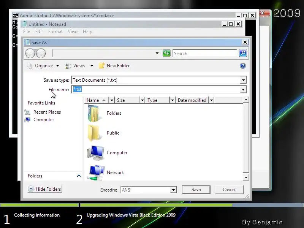Screen dimensions: 304x228
Task: Minimize the cmd.exe window
Action: pos(239,15)
